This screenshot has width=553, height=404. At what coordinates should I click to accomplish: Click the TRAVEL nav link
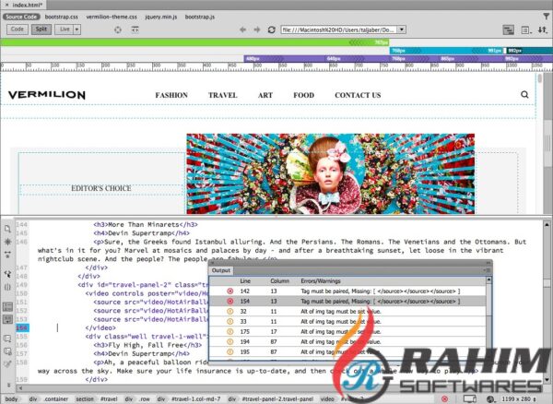point(222,95)
